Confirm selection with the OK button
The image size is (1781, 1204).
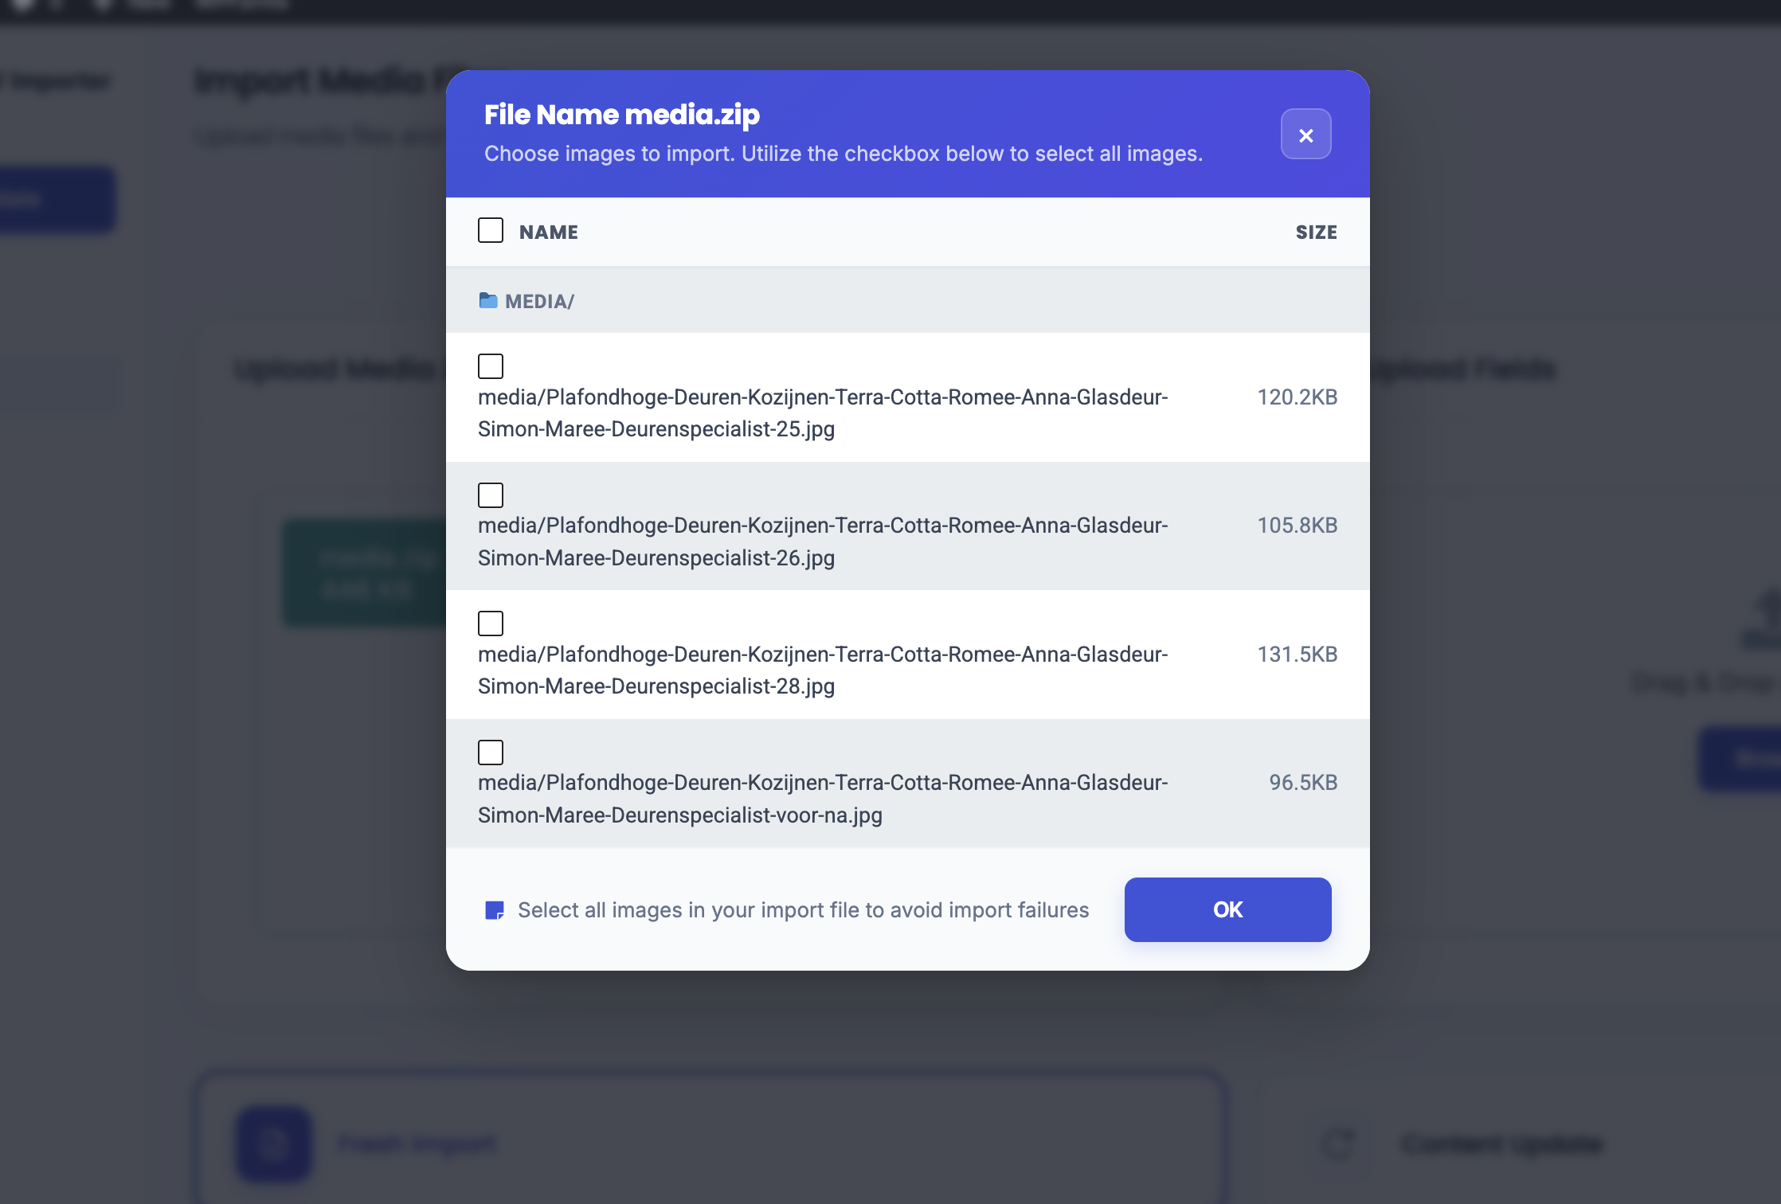pyautogui.click(x=1227, y=909)
